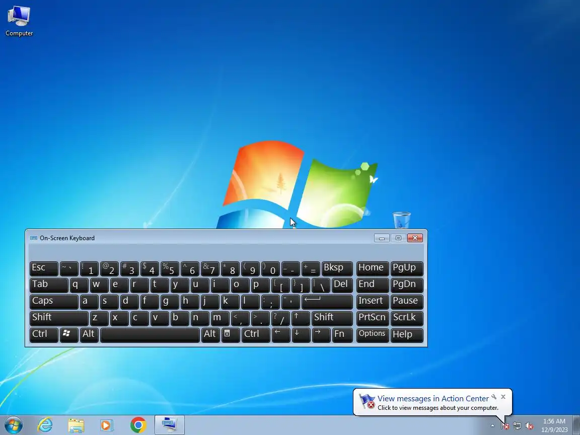
Task: Click the tilde backtick key
Action: [x=69, y=268]
